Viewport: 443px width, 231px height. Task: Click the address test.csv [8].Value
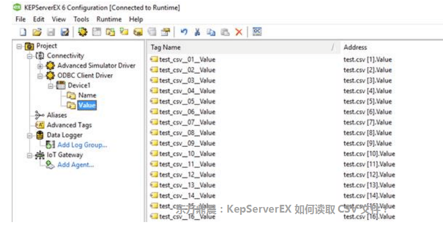pos(368,133)
